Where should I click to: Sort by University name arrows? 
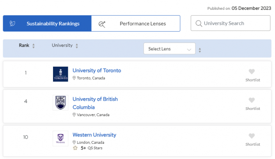point(76,46)
